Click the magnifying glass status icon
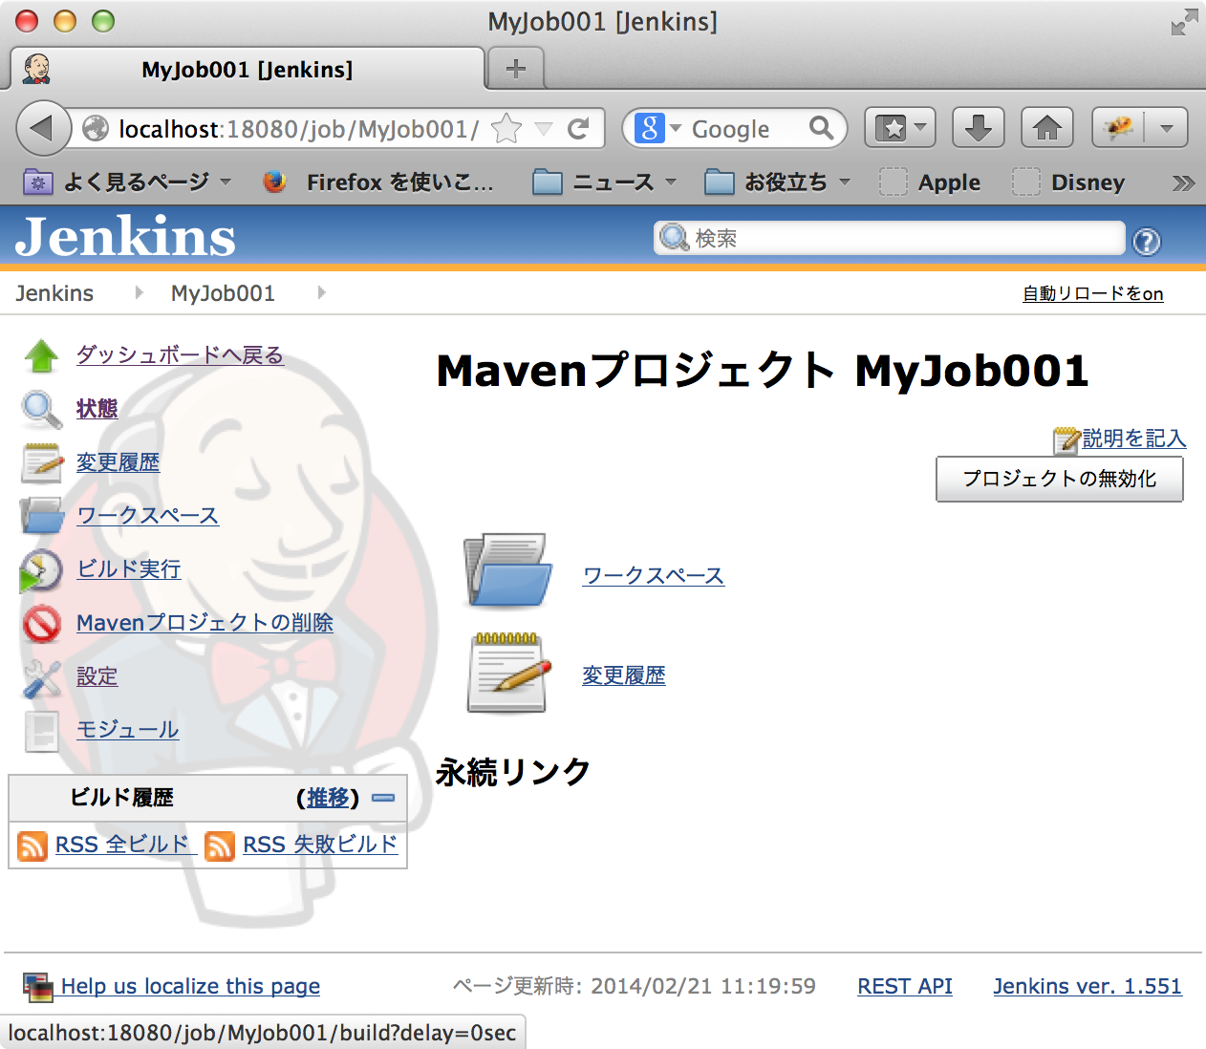The width and height of the screenshot is (1206, 1049). click(41, 409)
